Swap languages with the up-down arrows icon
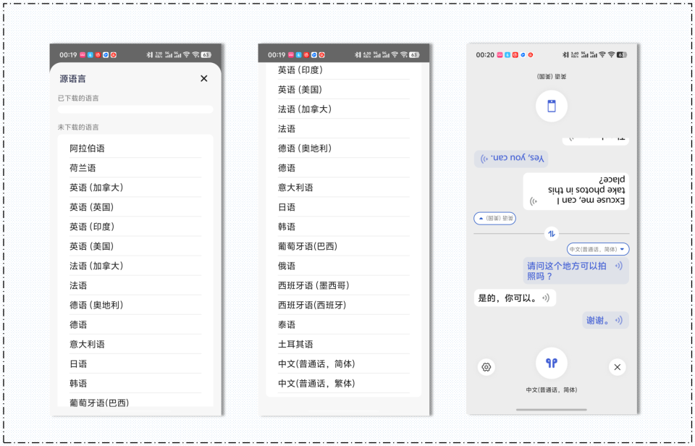The height and width of the screenshot is (446, 695). coord(552,234)
